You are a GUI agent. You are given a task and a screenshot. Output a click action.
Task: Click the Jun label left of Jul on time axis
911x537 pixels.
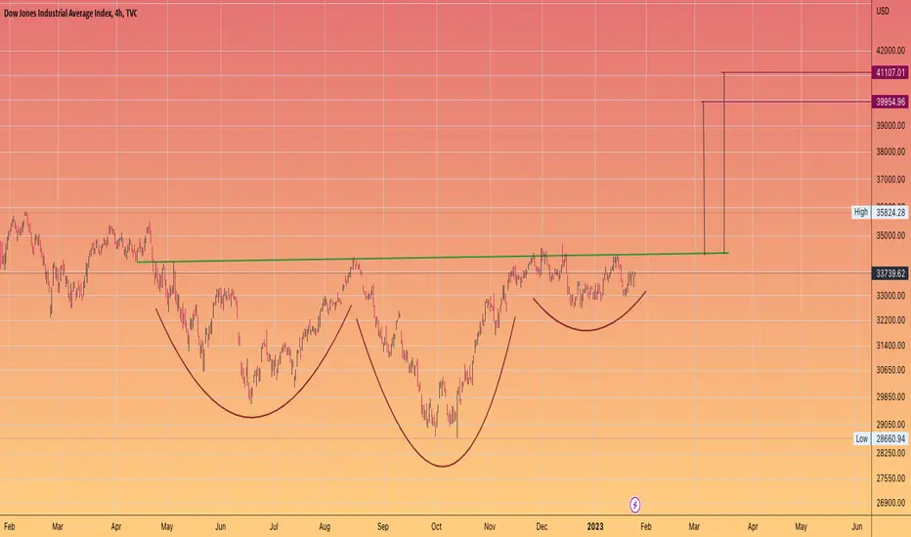pyautogui.click(x=220, y=526)
